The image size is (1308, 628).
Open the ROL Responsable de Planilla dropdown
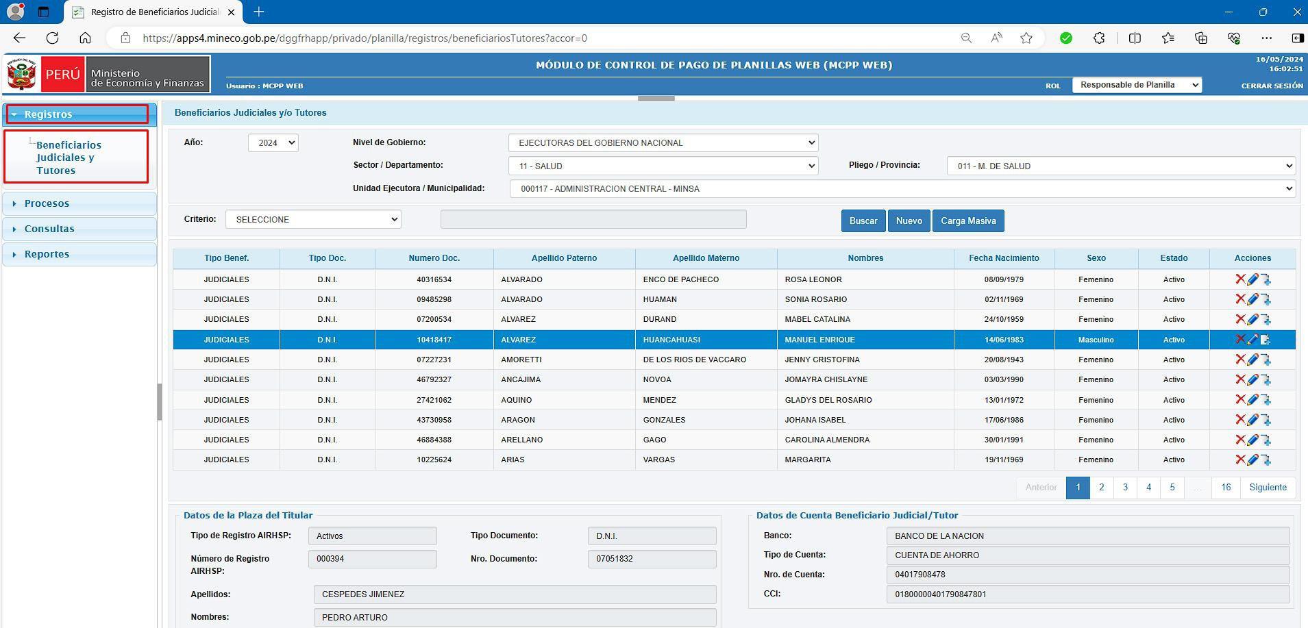pos(1136,85)
